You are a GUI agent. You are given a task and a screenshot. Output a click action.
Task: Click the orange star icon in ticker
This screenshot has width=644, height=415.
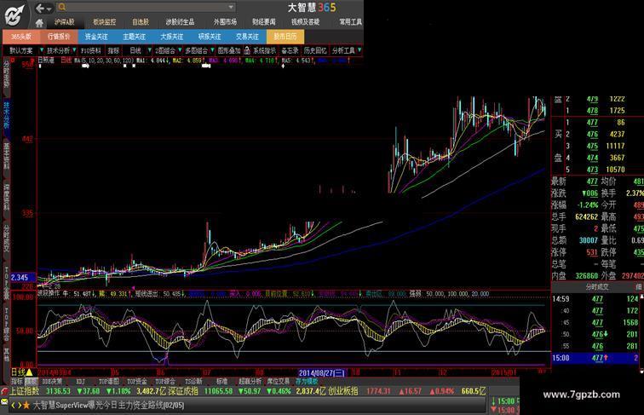point(26,405)
